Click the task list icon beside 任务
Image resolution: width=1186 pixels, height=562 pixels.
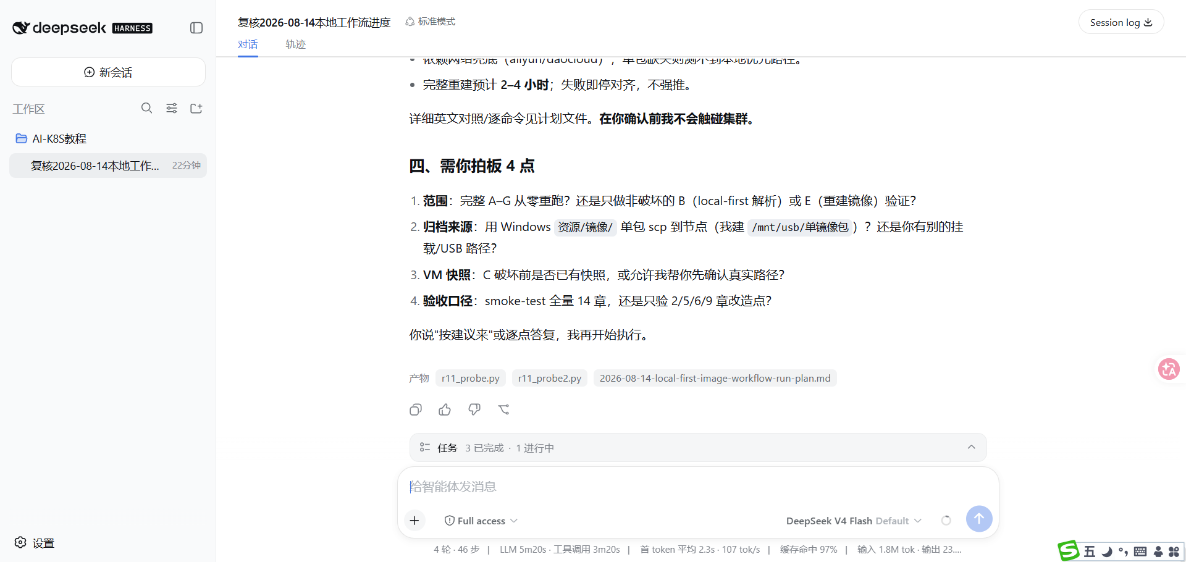(425, 447)
